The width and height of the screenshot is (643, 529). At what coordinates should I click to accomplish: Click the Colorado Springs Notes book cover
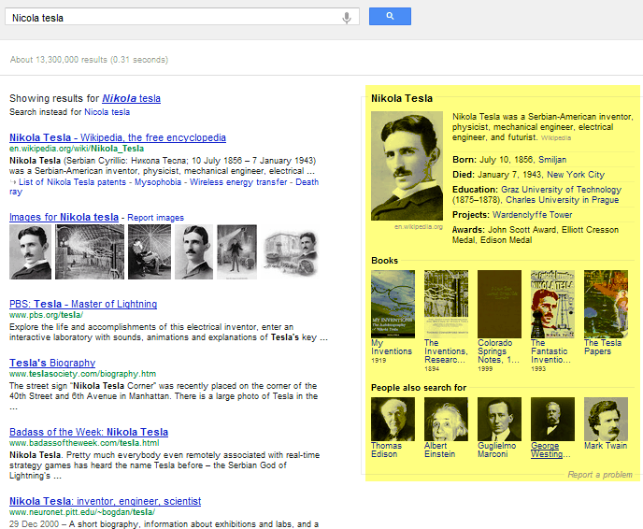[x=499, y=304]
